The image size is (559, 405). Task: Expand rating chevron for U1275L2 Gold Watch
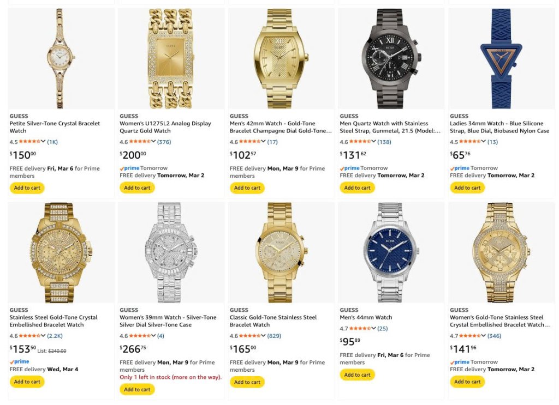[153, 141]
